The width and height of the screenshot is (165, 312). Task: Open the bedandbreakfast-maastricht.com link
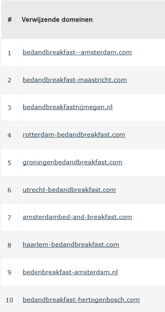click(x=75, y=80)
